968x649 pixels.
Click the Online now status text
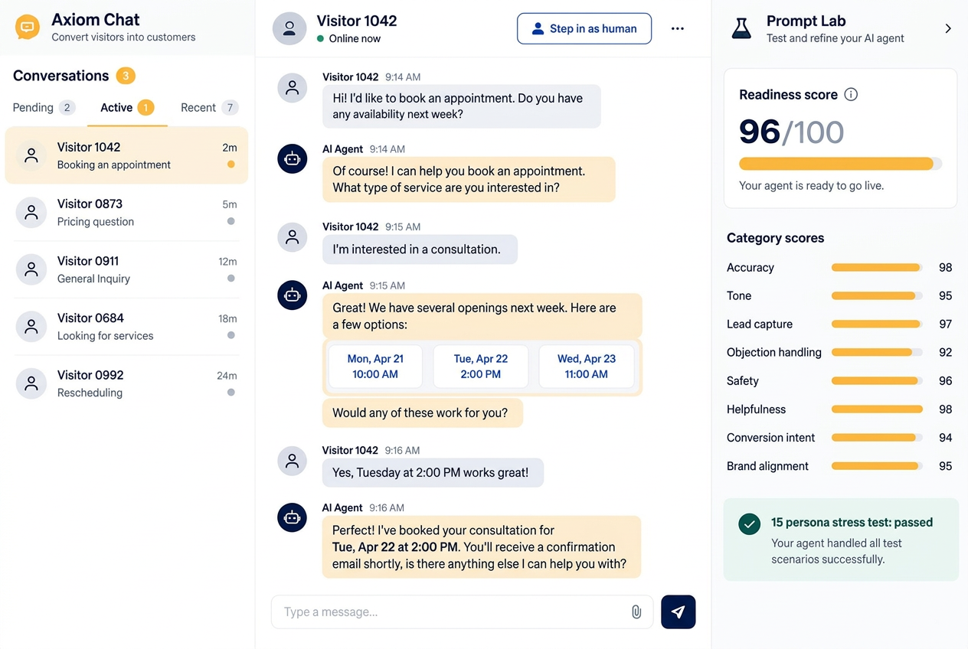pos(355,39)
